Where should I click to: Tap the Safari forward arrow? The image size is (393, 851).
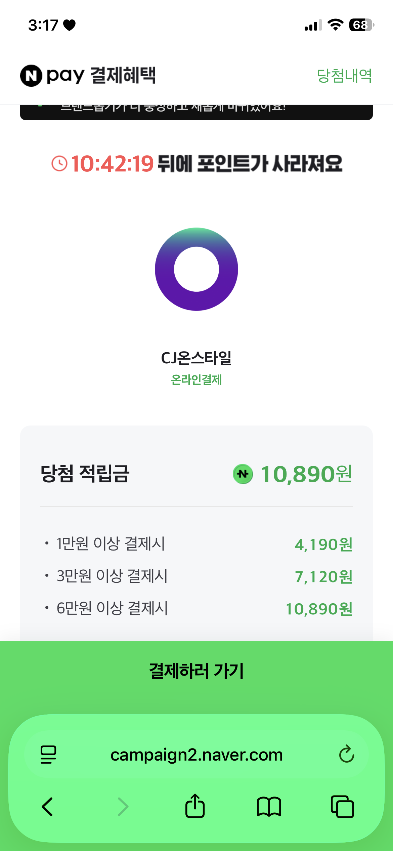coord(123,807)
